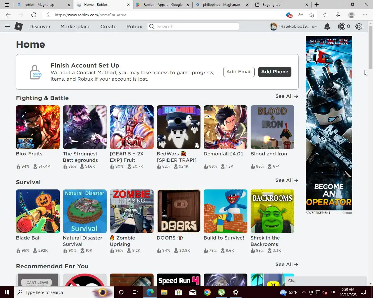Open the tab actions menu icon
This screenshot has height=298, width=373.
[7, 5]
